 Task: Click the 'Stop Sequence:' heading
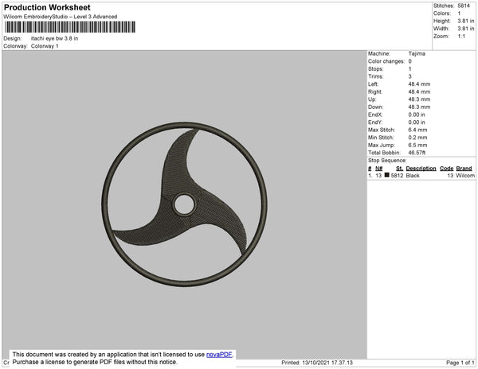(387, 161)
